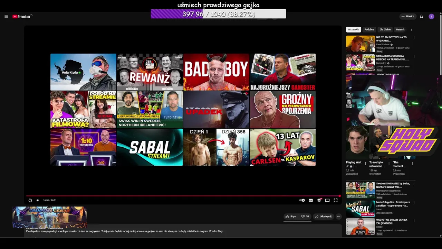Open player settings gear
Viewport: 442px width, 249px height.
pos(319,200)
